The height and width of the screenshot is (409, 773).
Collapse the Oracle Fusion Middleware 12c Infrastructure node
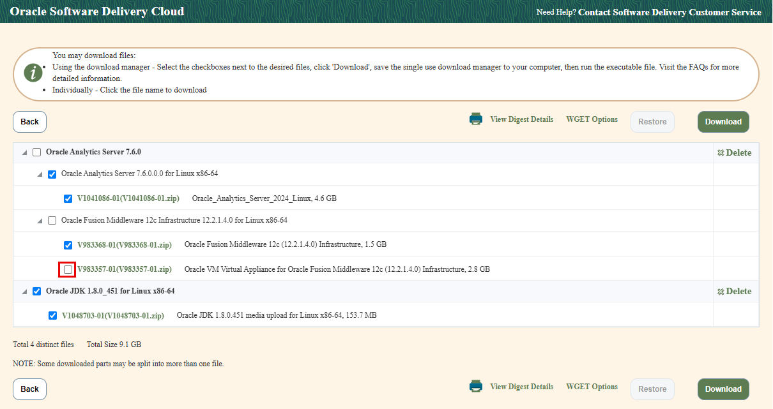point(40,221)
